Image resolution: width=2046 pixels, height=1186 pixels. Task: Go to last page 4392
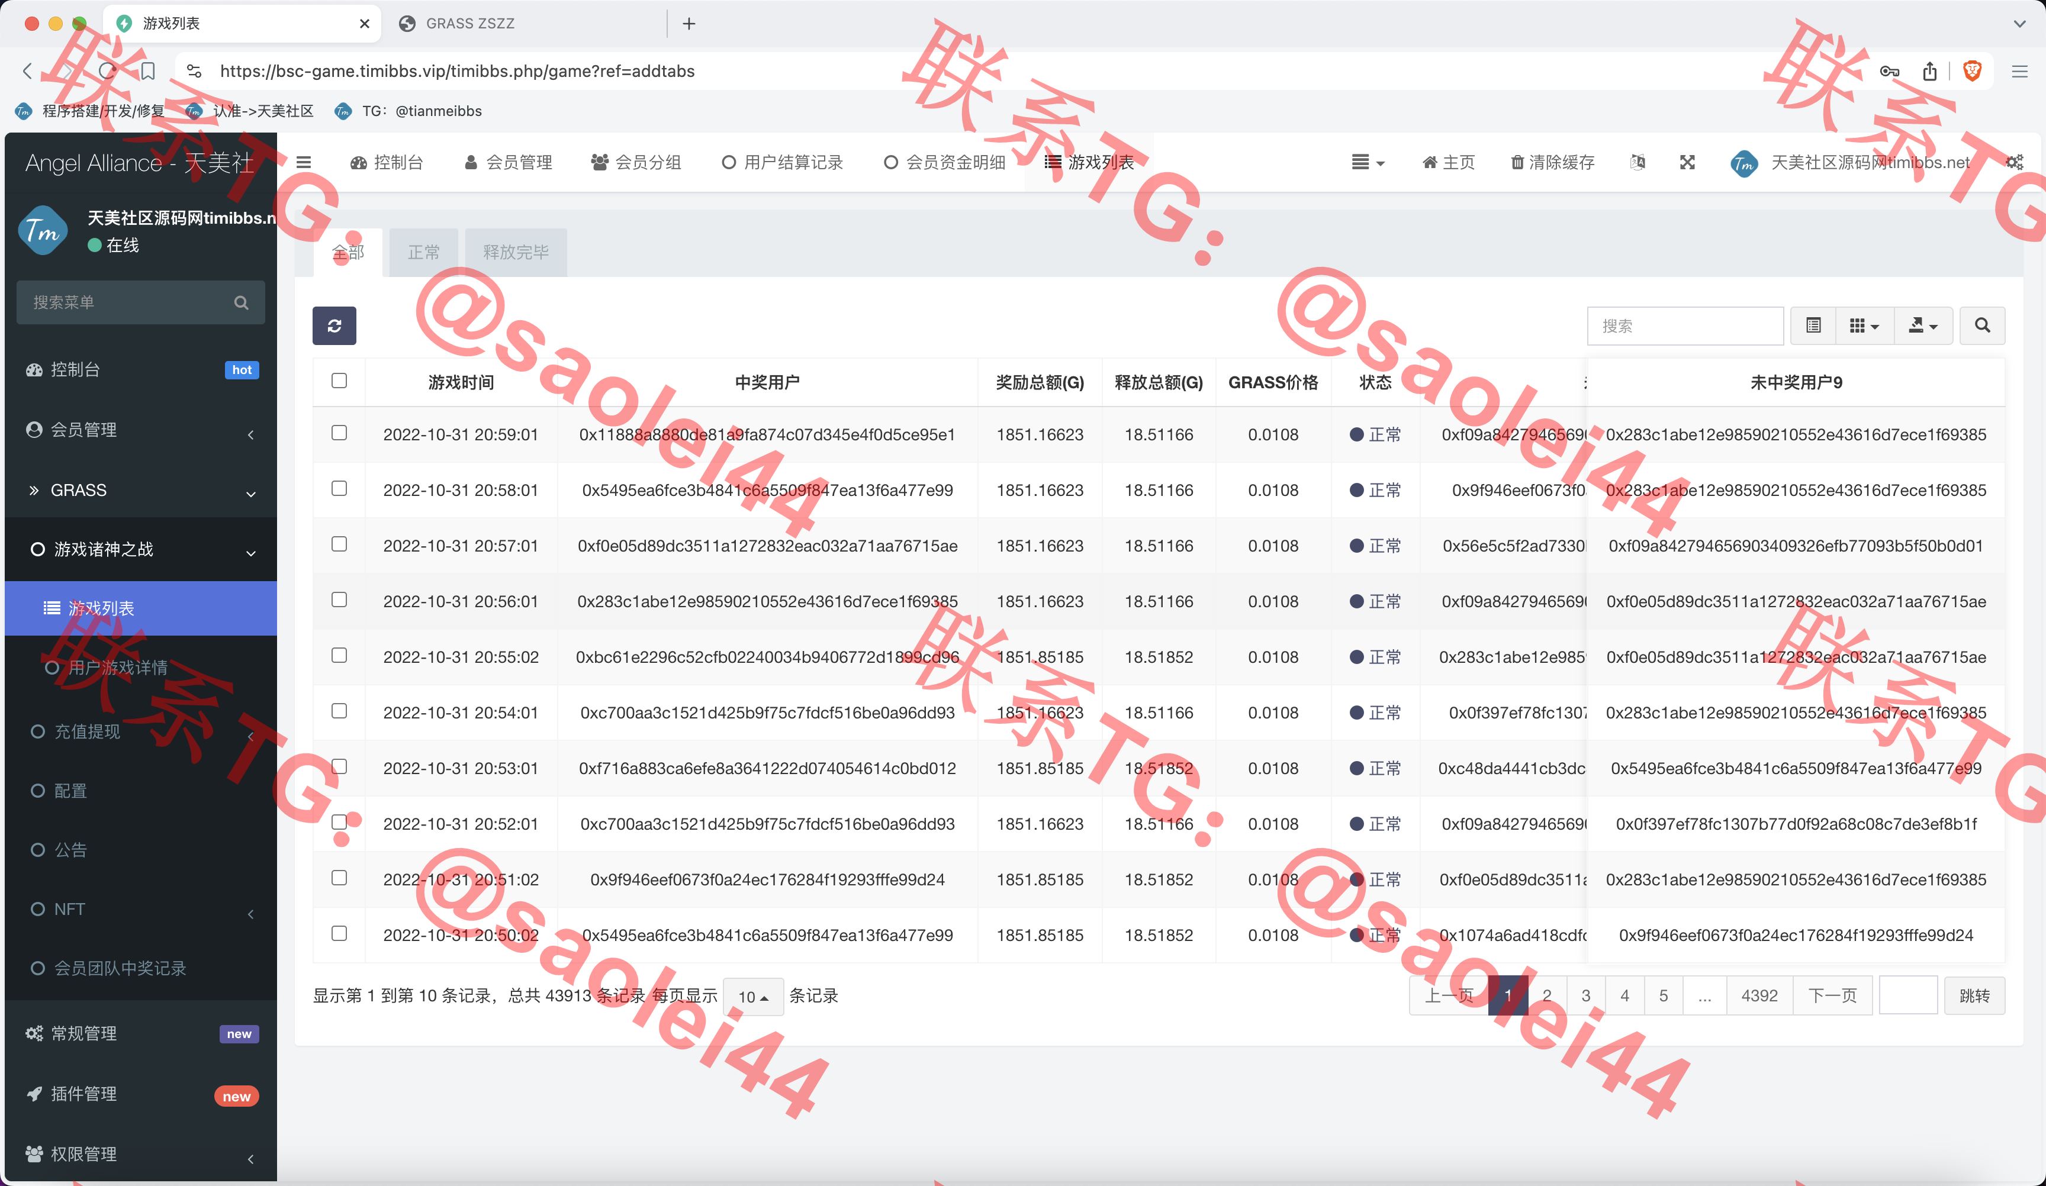pyautogui.click(x=1759, y=995)
